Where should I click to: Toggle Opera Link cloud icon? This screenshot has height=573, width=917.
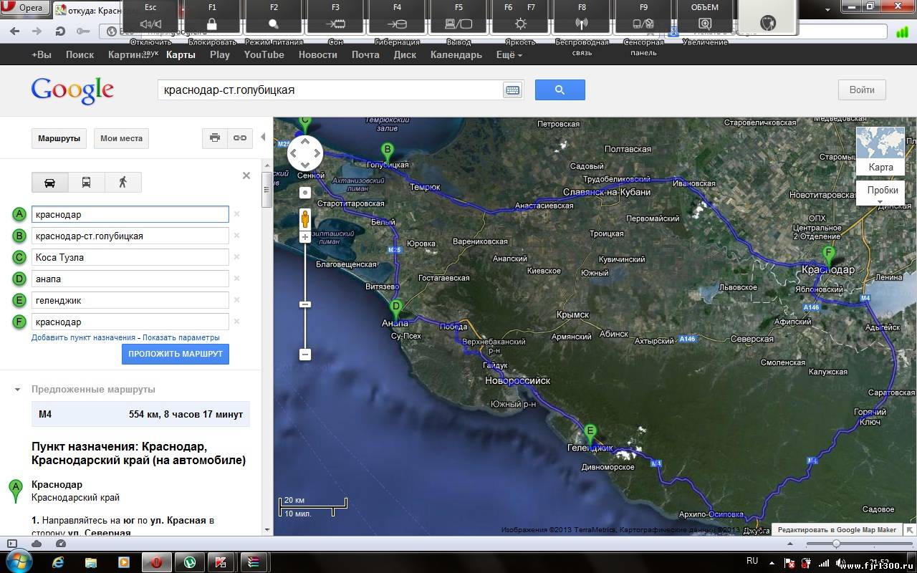click(x=37, y=544)
